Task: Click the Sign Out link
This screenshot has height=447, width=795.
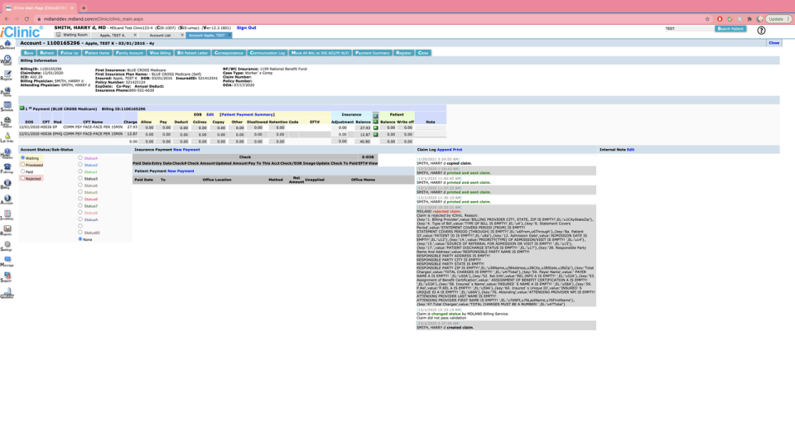Action: 247,28
